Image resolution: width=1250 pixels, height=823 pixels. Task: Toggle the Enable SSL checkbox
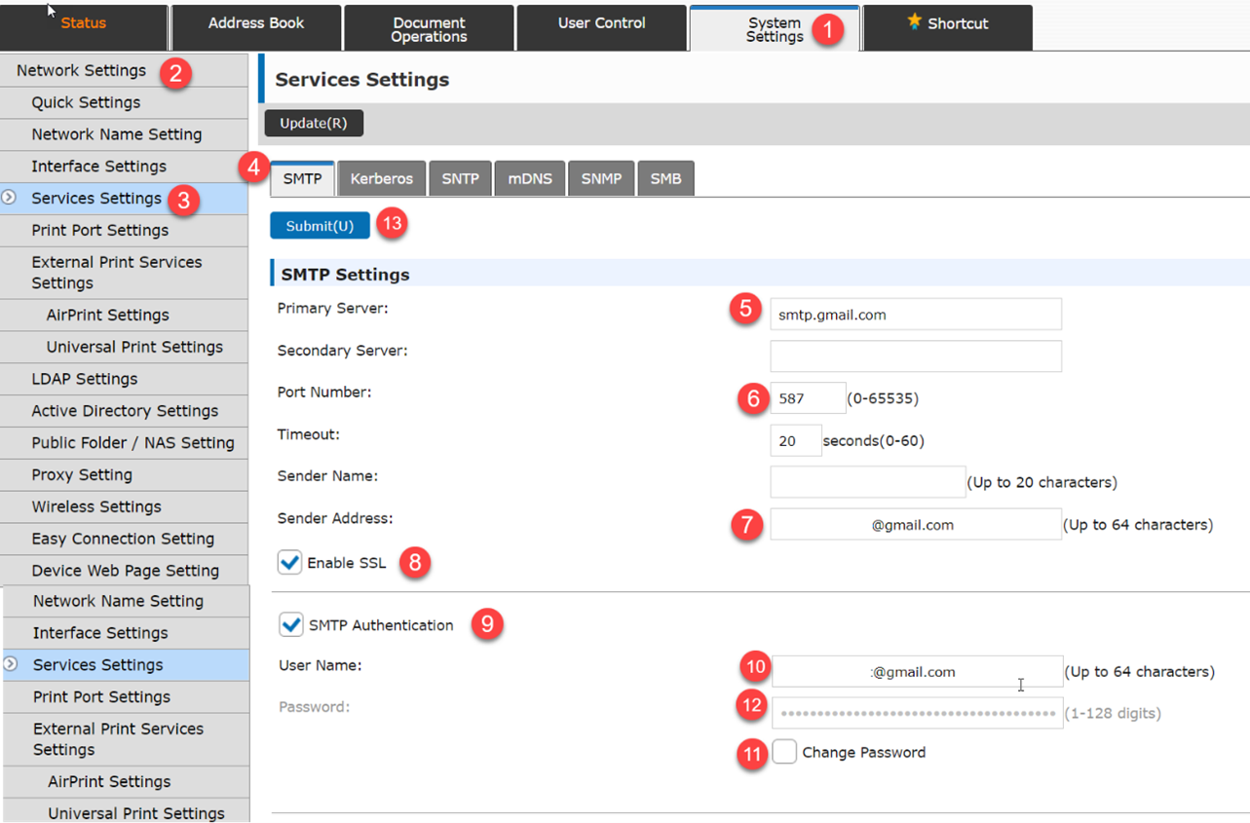pyautogui.click(x=290, y=562)
